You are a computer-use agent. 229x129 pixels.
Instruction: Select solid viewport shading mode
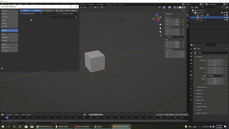pyautogui.click(x=180, y=7)
